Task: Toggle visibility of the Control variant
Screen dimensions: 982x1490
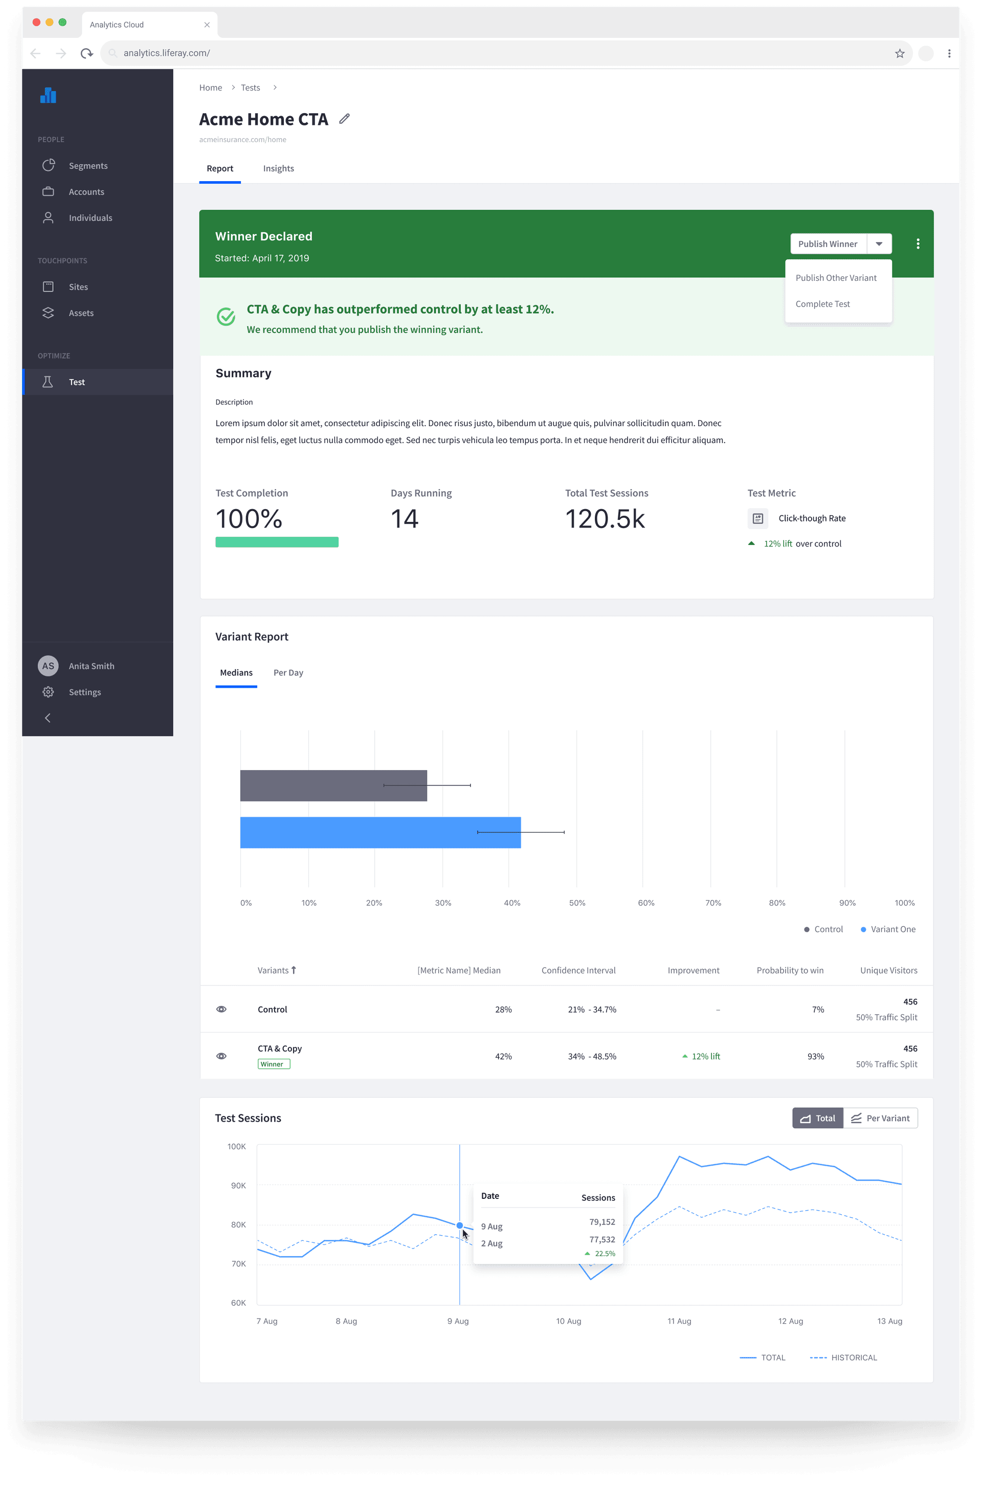Action: click(221, 1009)
